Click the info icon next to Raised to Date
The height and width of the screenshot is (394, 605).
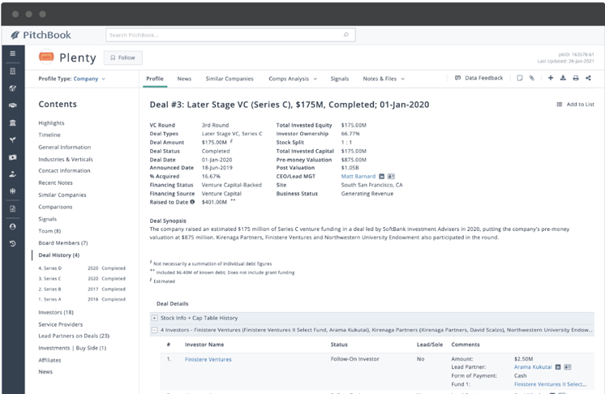(192, 202)
